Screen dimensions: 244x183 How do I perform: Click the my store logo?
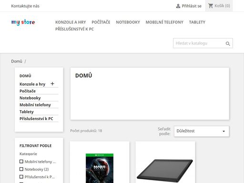[23, 22]
